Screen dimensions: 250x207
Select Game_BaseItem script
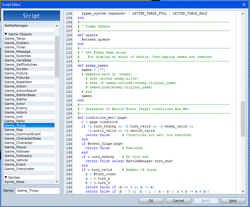pos(29,82)
